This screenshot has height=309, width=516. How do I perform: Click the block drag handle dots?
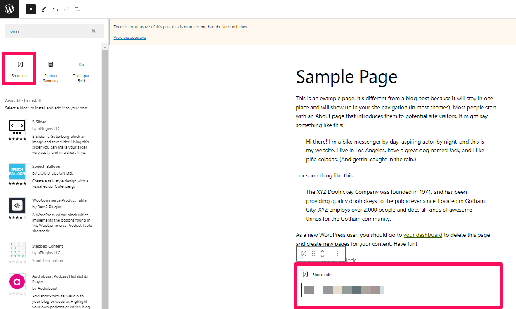point(313,254)
